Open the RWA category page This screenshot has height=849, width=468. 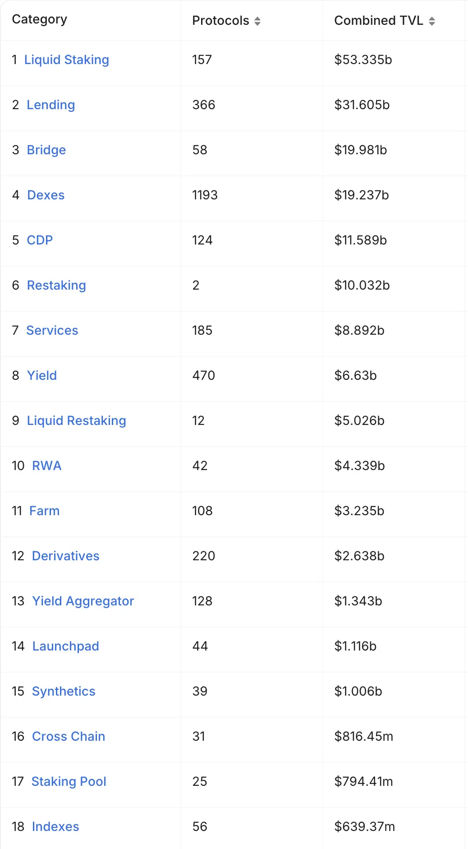[47, 466]
